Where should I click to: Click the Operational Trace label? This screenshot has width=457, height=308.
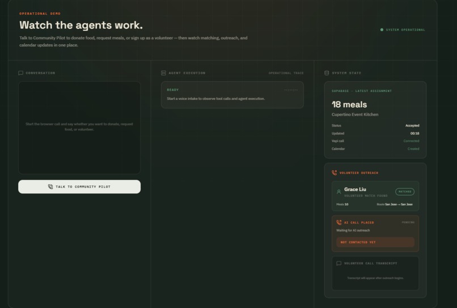tap(286, 73)
